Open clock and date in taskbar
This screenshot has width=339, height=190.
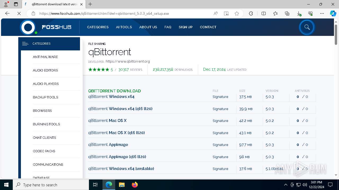point(316,185)
